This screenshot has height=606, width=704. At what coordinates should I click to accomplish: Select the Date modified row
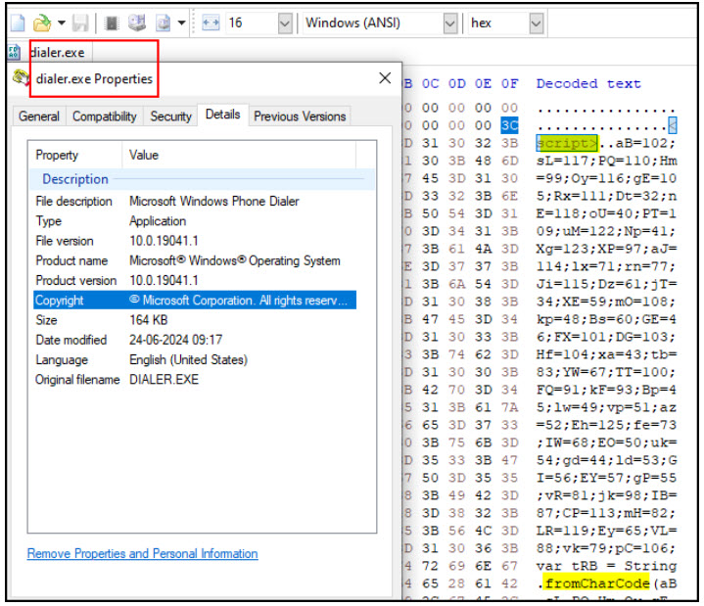pos(195,340)
